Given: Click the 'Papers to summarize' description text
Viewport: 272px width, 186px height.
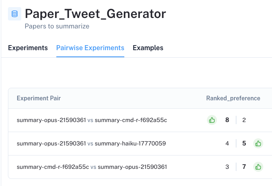Looking at the screenshot, I should (57, 26).
